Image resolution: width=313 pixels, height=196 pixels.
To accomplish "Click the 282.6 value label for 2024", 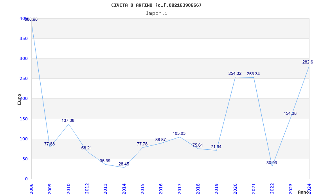I will (x=308, y=62).
